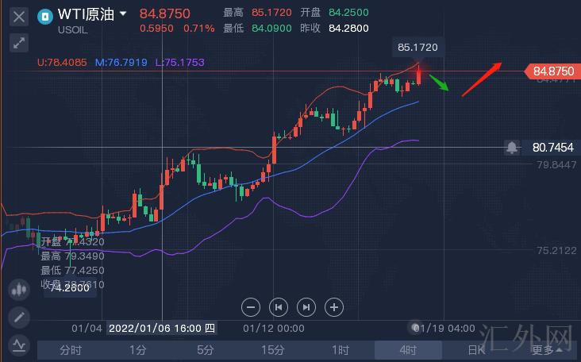Select the pencil drawing tool
Screen dimensions: 581x362
[x=19, y=318]
